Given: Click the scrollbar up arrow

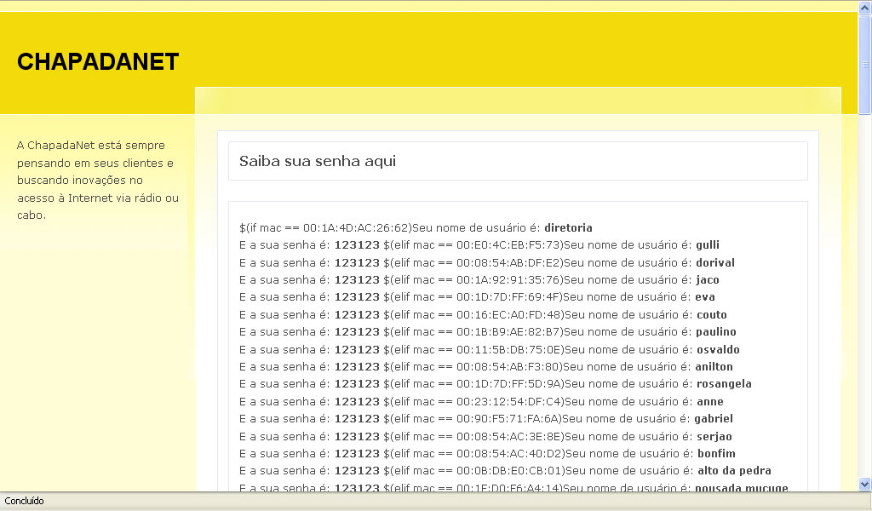Looking at the screenshot, I should [865, 7].
